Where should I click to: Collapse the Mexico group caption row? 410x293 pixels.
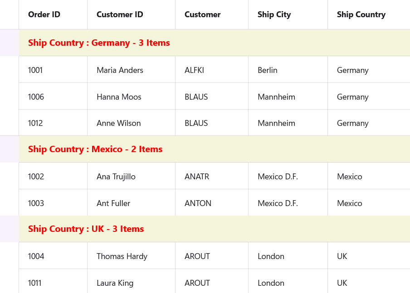point(95,149)
